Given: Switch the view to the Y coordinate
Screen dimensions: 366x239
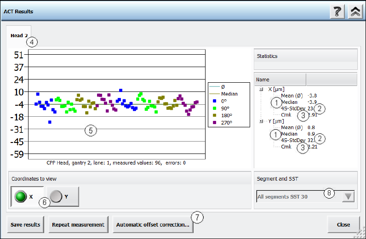Looking at the screenshot, I should pos(62,196).
